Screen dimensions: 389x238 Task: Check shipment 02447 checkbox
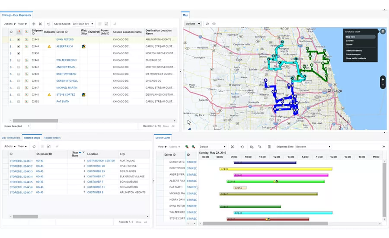click(x=19, y=88)
